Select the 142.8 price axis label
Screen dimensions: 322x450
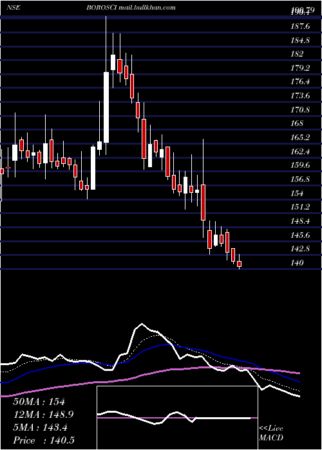(x=300, y=249)
